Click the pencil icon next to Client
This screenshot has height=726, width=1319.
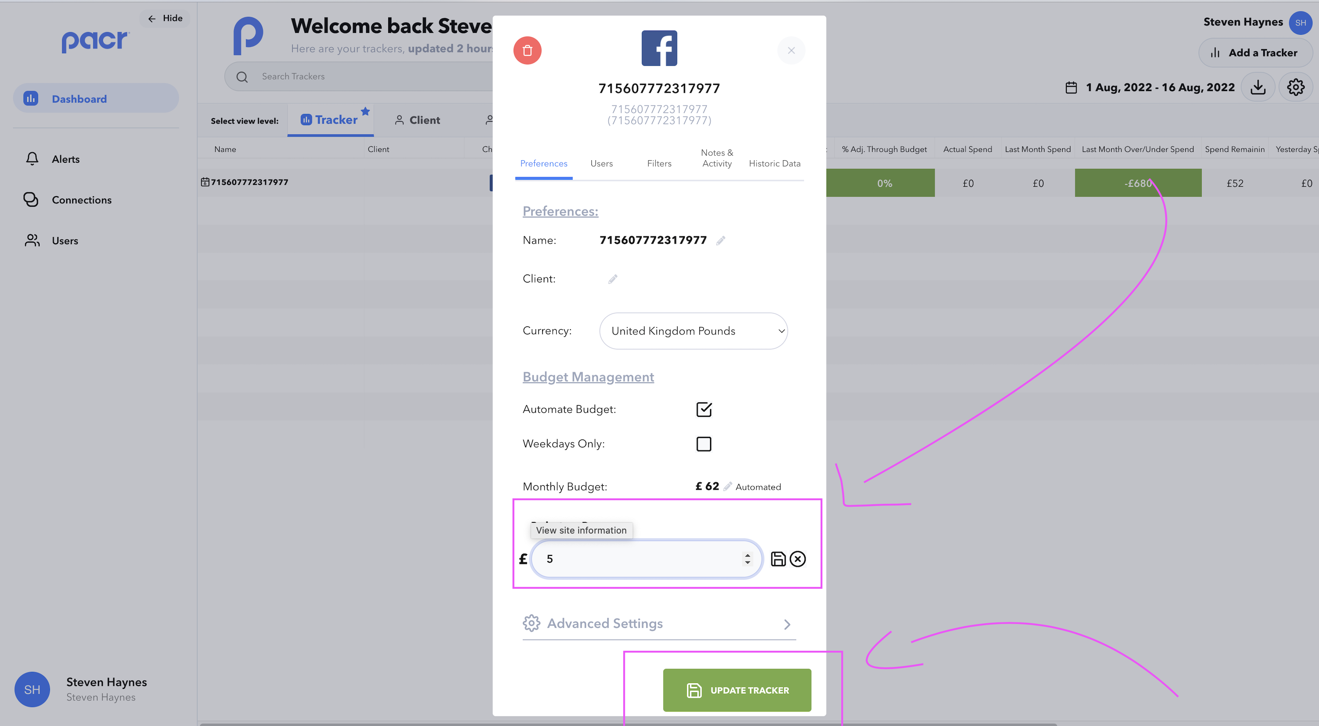point(612,279)
